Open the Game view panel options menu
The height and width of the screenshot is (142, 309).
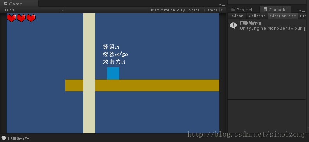(222, 5)
